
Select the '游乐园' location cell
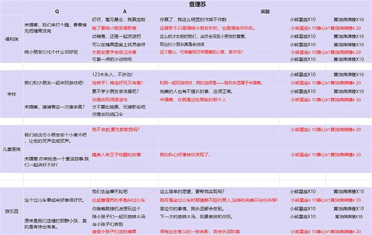click(x=12, y=211)
